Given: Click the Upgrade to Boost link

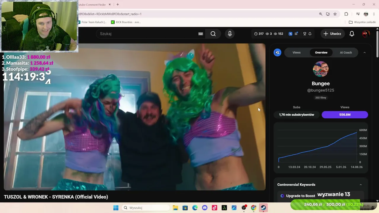Looking at the screenshot, I should point(301,196).
